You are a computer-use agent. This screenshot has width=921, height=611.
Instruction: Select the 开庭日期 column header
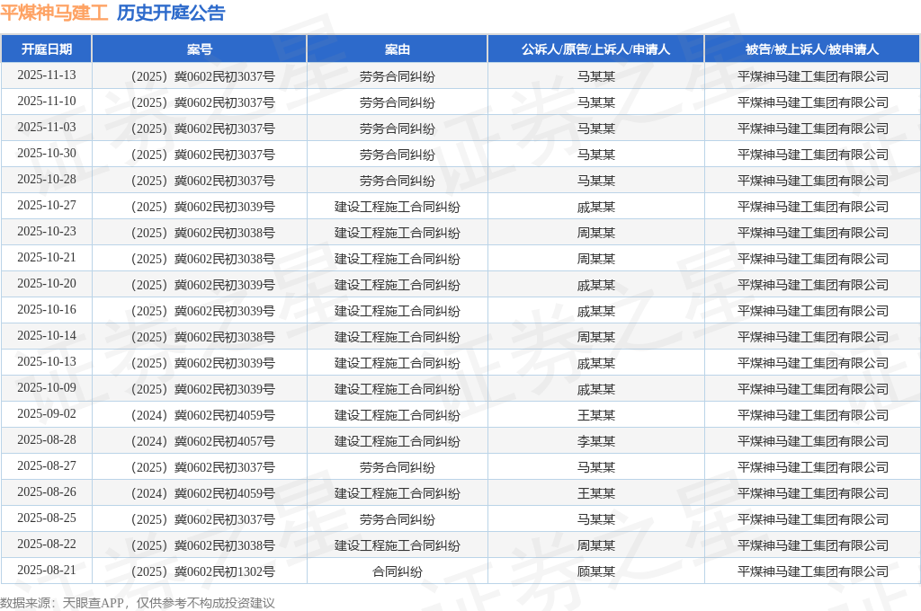click(x=47, y=49)
